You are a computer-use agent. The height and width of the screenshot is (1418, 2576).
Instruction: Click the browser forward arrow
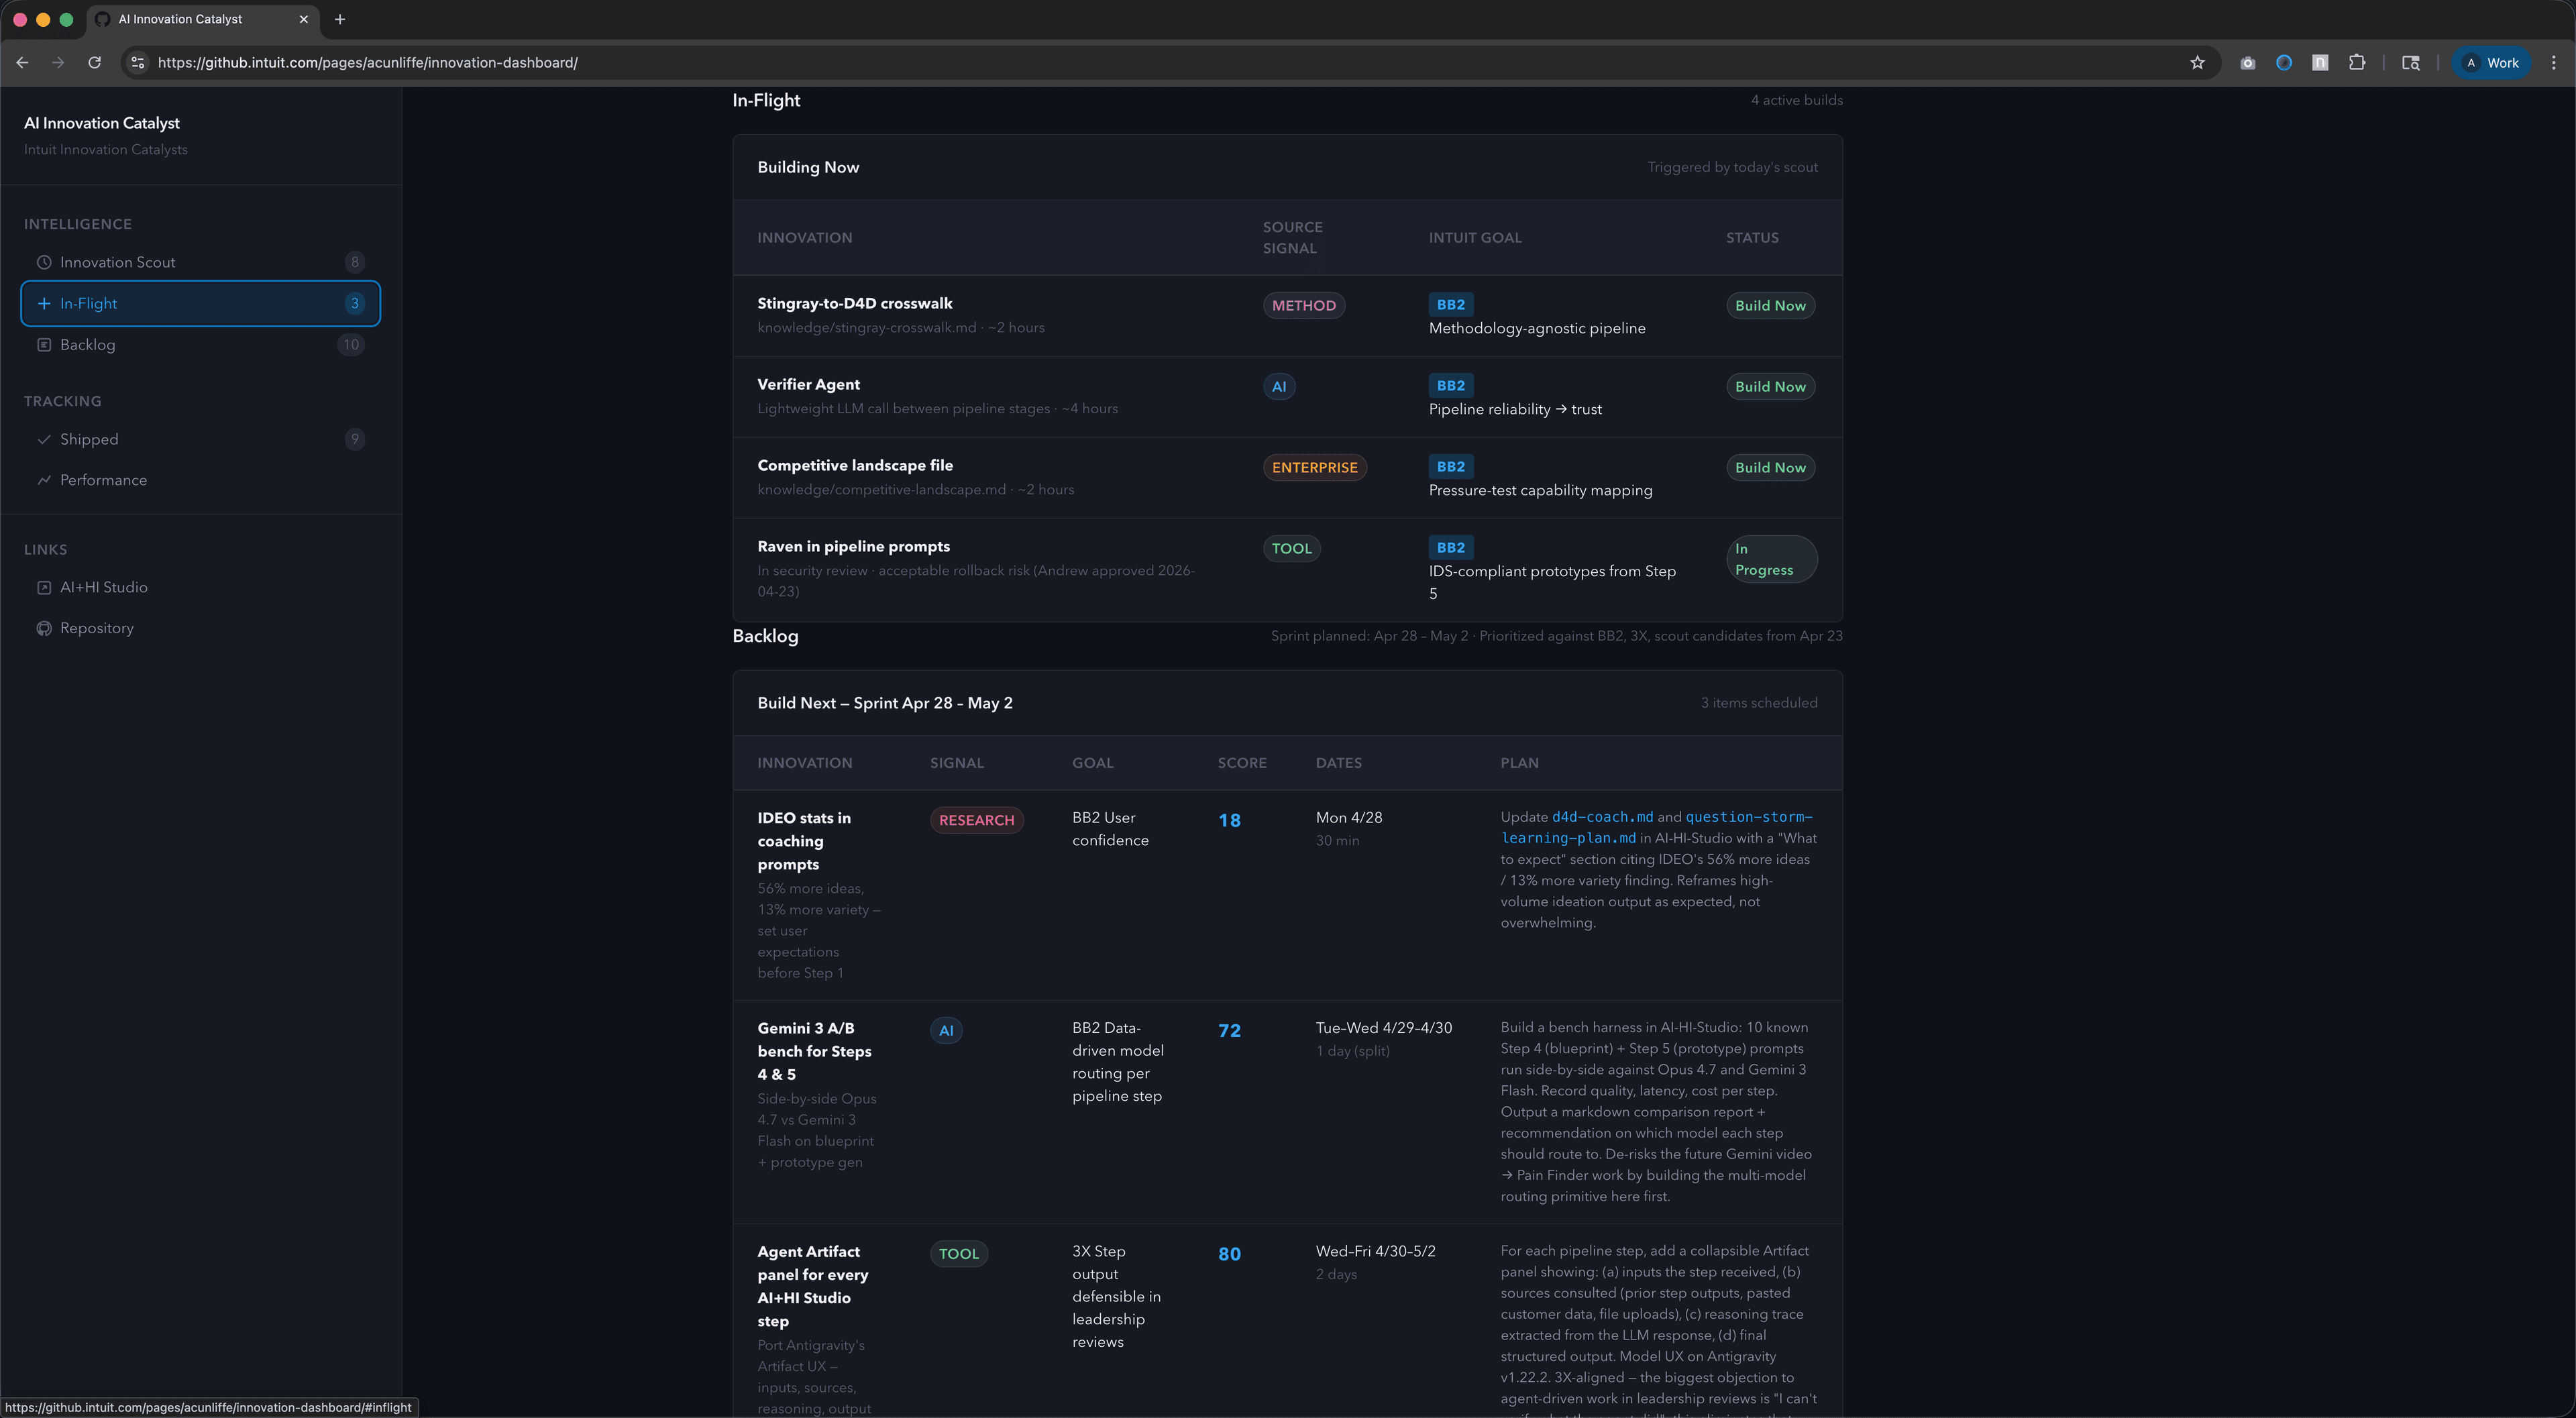[58, 62]
